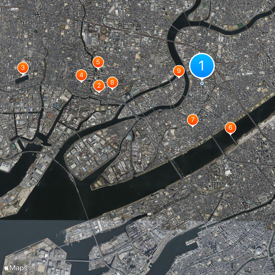275x275 pixels.
Task: Open orange pin 9 beside the river bend
Action: (x=179, y=71)
